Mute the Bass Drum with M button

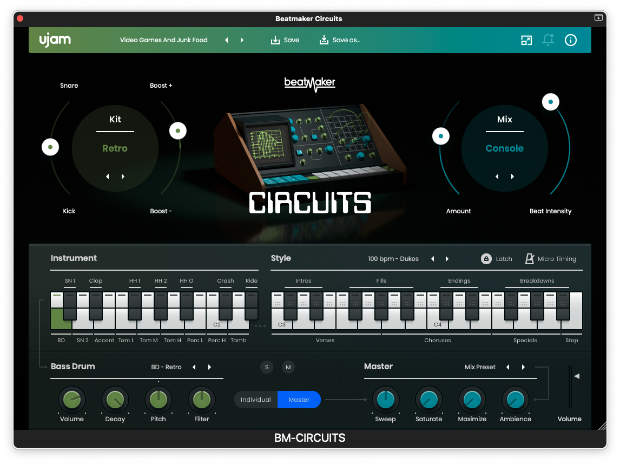tap(288, 367)
